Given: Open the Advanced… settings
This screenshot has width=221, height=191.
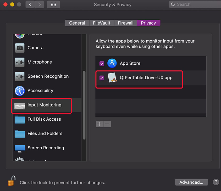Looking at the screenshot, I should coord(191,182).
